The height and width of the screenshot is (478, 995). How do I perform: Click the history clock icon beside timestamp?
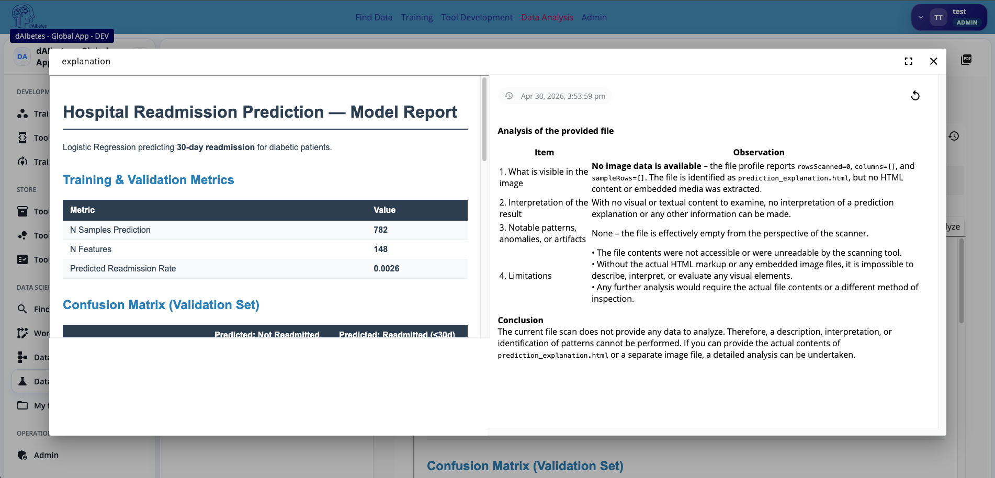508,96
